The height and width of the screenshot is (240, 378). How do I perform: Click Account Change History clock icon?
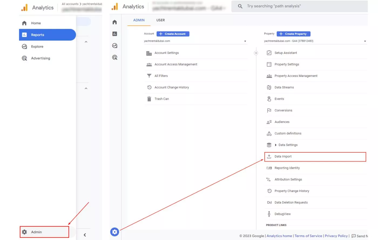pyautogui.click(x=149, y=87)
